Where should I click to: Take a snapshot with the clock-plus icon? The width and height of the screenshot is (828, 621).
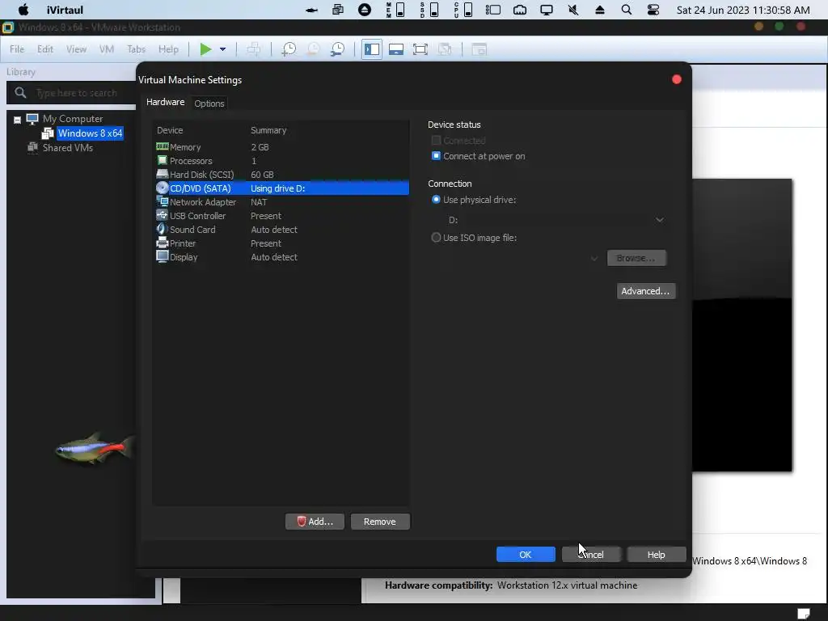(x=289, y=49)
